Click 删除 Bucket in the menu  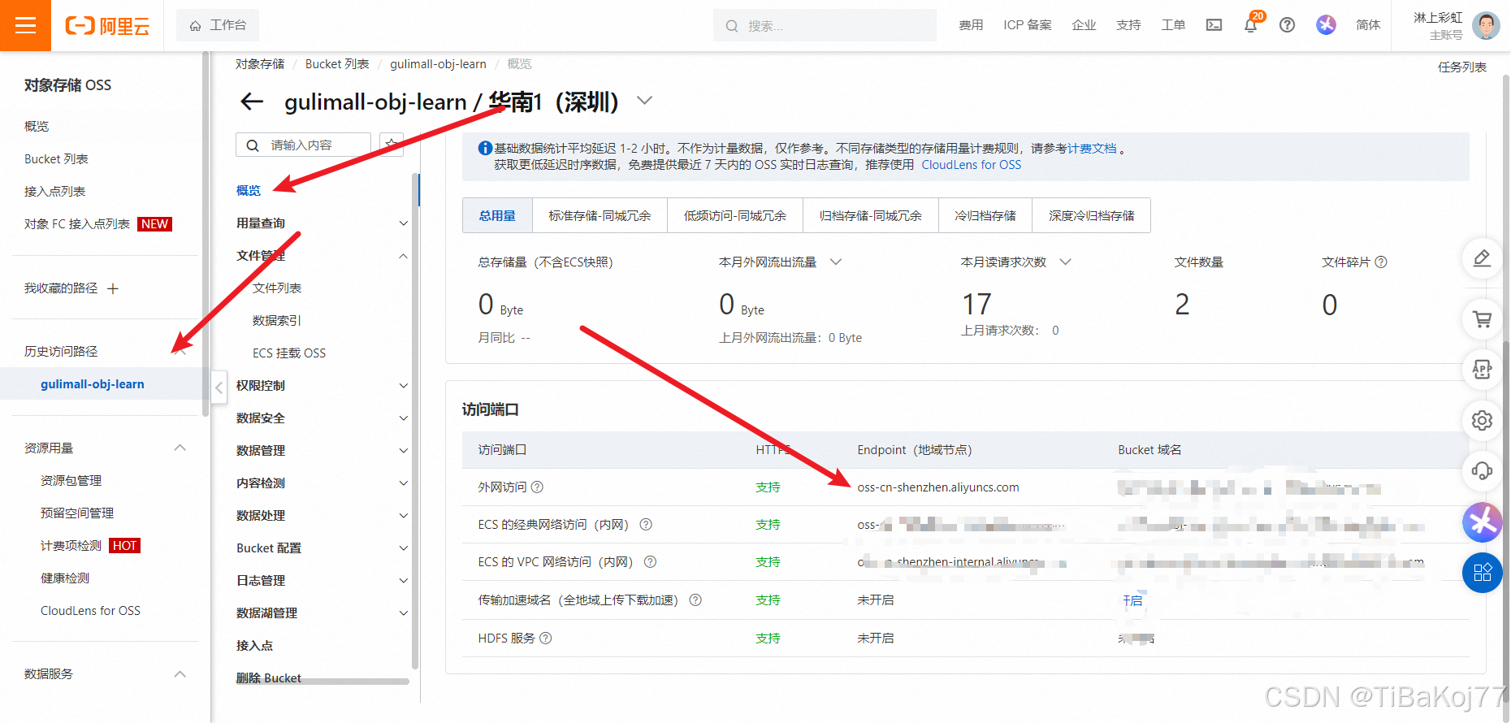pyautogui.click(x=269, y=678)
